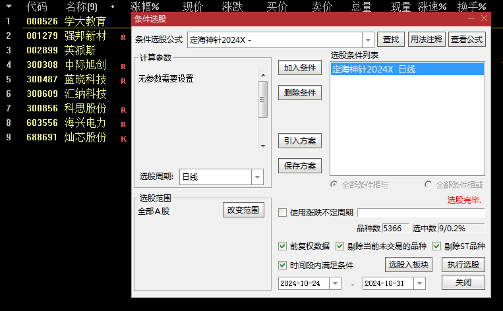Click the R marker beside 中际旭创
The height and width of the screenshot is (311, 503).
[x=123, y=67]
